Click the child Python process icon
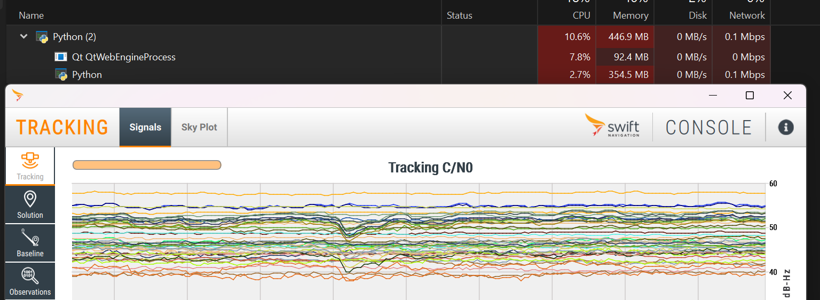The image size is (820, 300). pyautogui.click(x=61, y=75)
